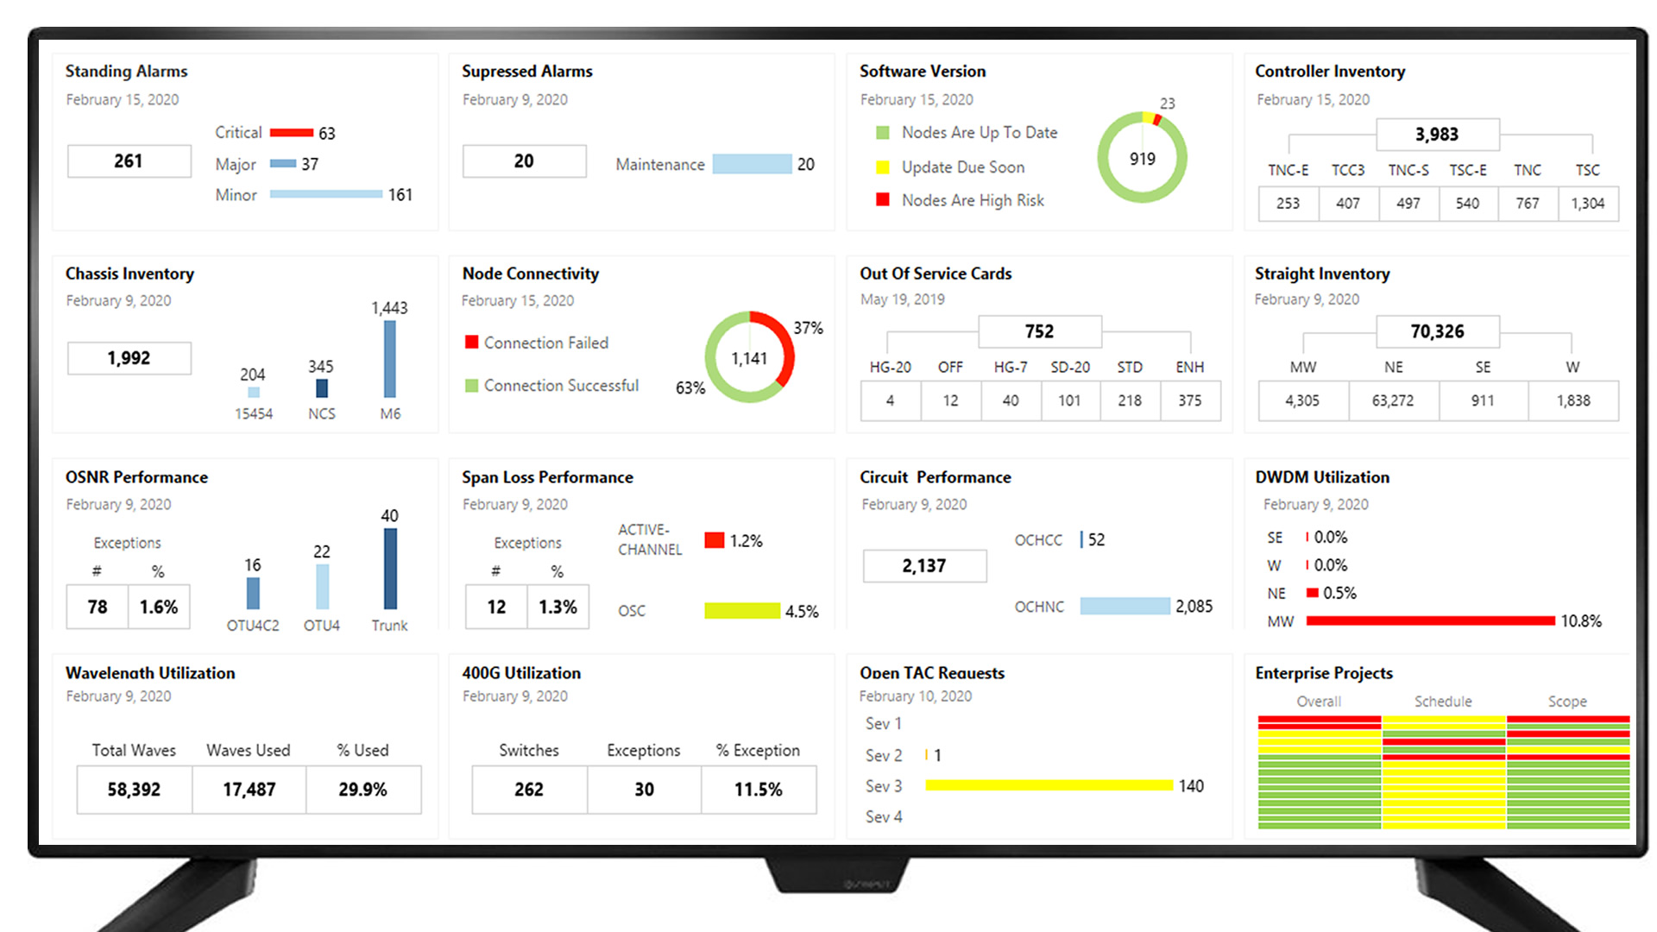
Task: Click the red Critical alarms bar
Action: (291, 133)
